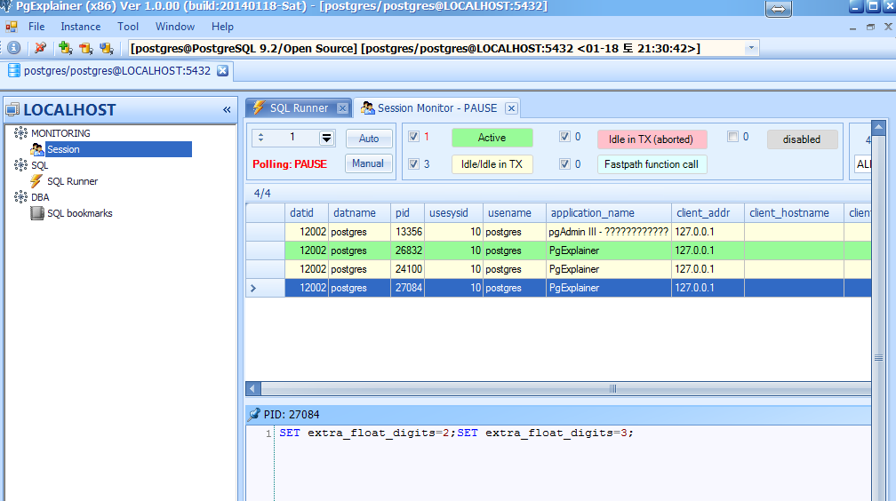Click the gray disabled label
This screenshot has height=501, width=896.
click(802, 139)
